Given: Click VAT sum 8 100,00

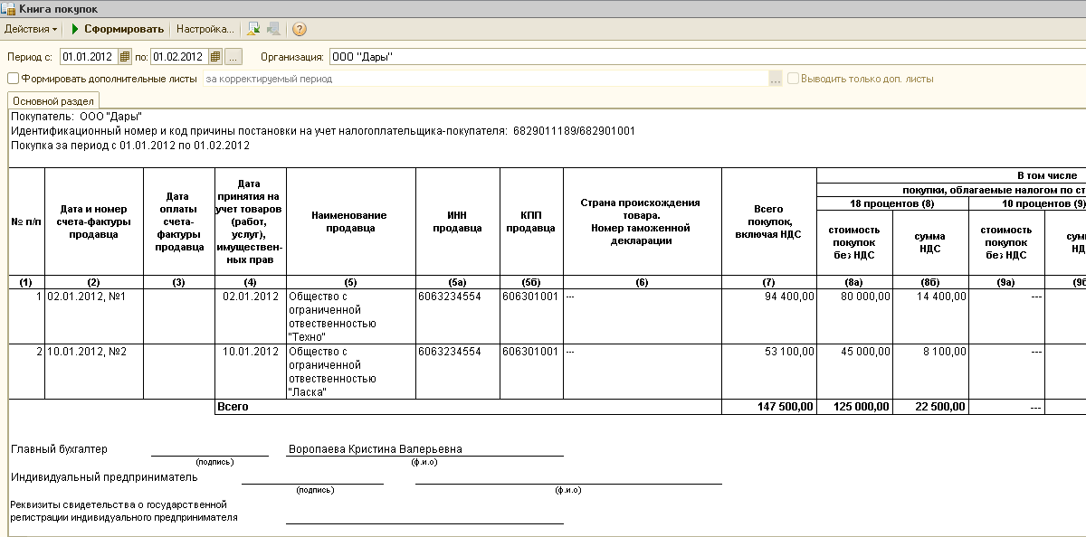Looking at the screenshot, I should [931, 372].
